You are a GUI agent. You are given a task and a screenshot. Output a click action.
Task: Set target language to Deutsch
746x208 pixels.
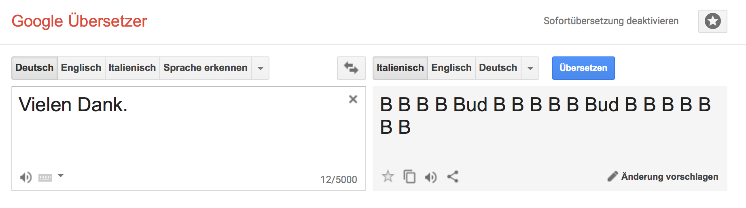498,68
